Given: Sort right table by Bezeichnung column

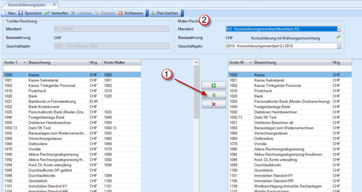Looking at the screenshot, I should (292, 62).
